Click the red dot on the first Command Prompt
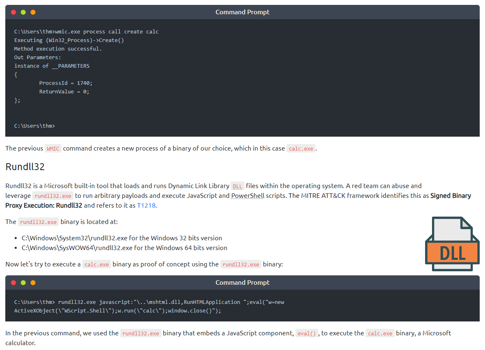The image size is (485, 350). coord(13,12)
